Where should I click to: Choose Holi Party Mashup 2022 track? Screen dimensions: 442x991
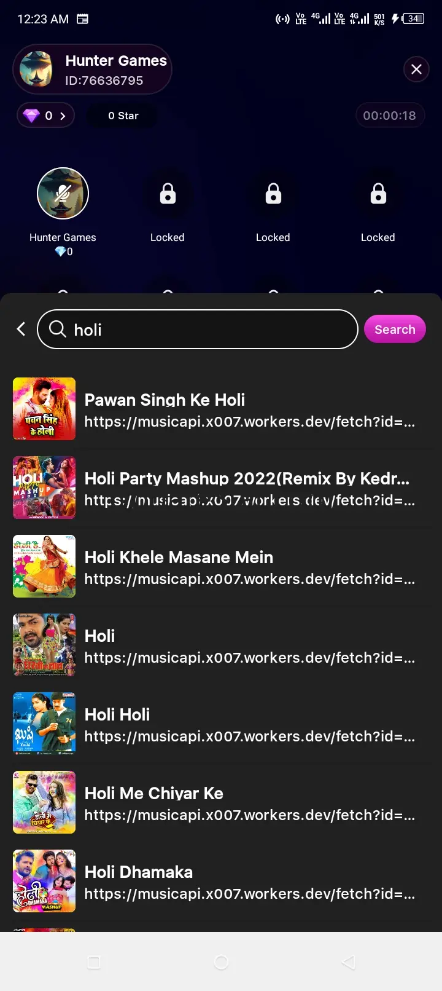[246, 479]
